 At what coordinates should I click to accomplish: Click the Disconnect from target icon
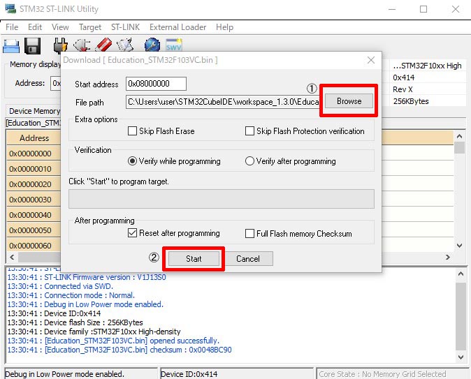(x=82, y=45)
